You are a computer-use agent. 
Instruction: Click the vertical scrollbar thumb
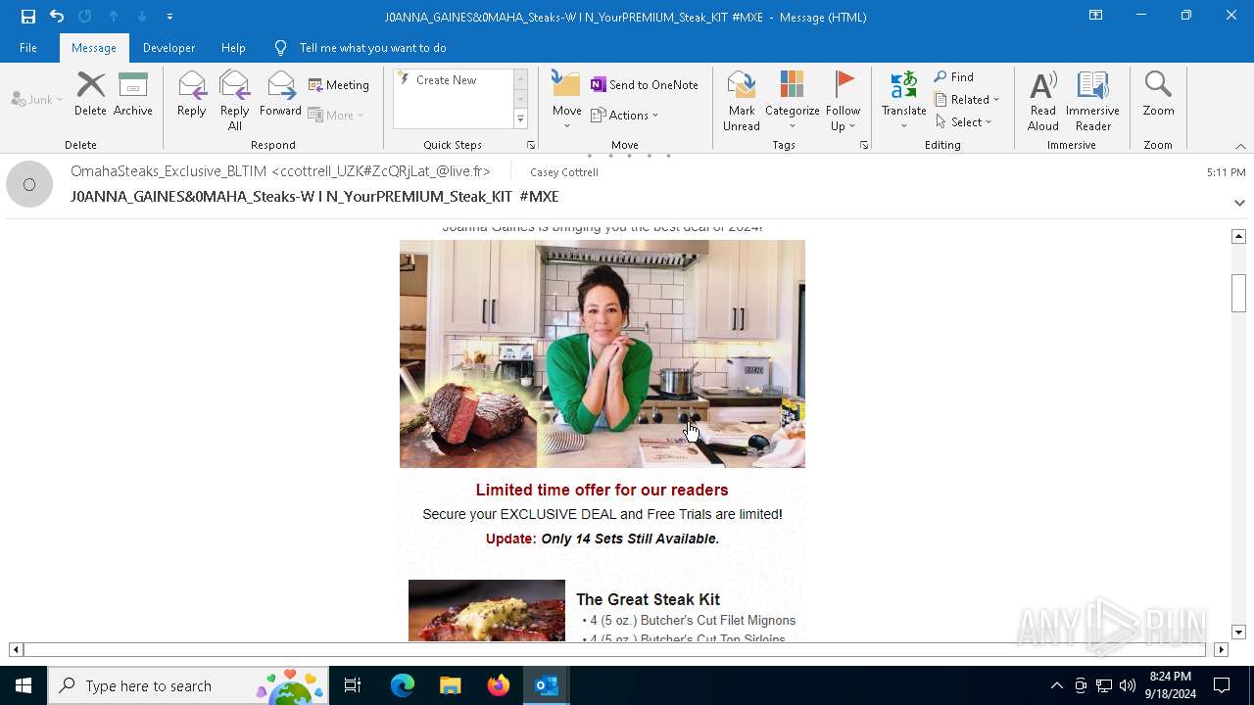(1238, 294)
